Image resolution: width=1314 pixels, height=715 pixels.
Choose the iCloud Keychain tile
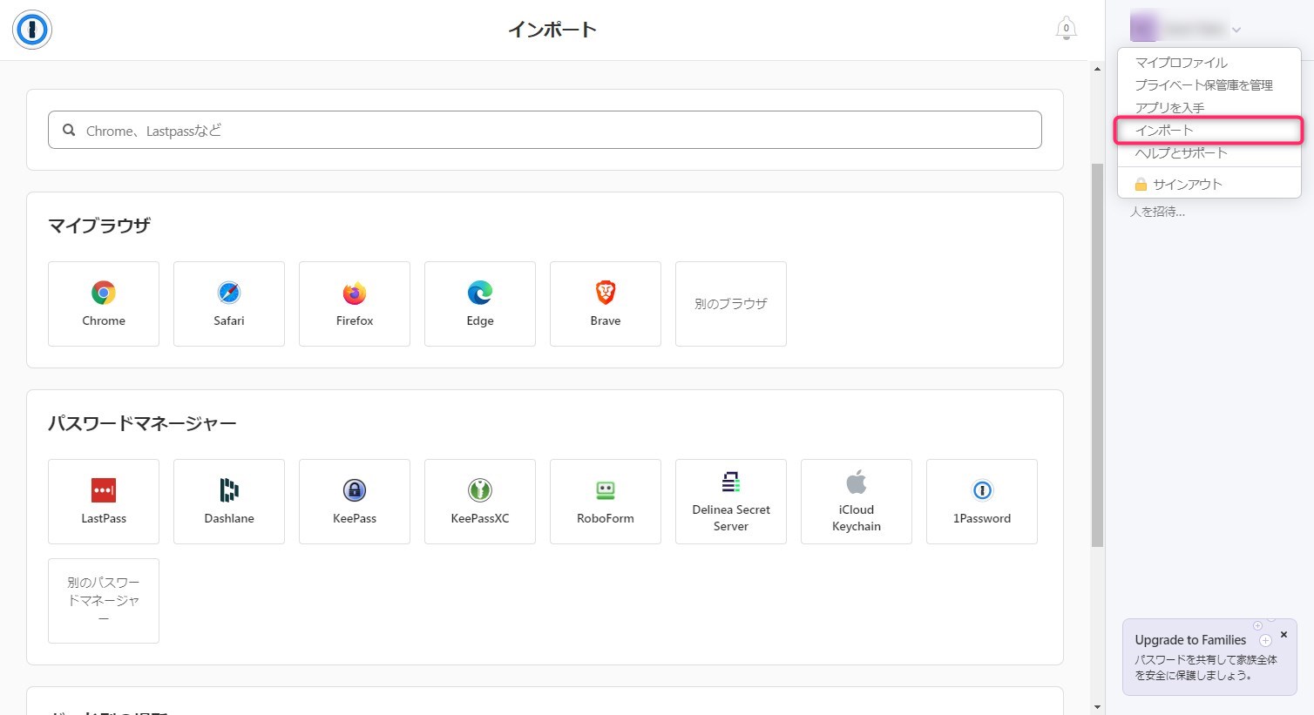tap(857, 502)
